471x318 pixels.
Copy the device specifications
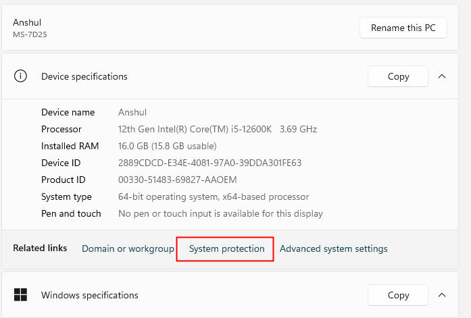(x=398, y=76)
